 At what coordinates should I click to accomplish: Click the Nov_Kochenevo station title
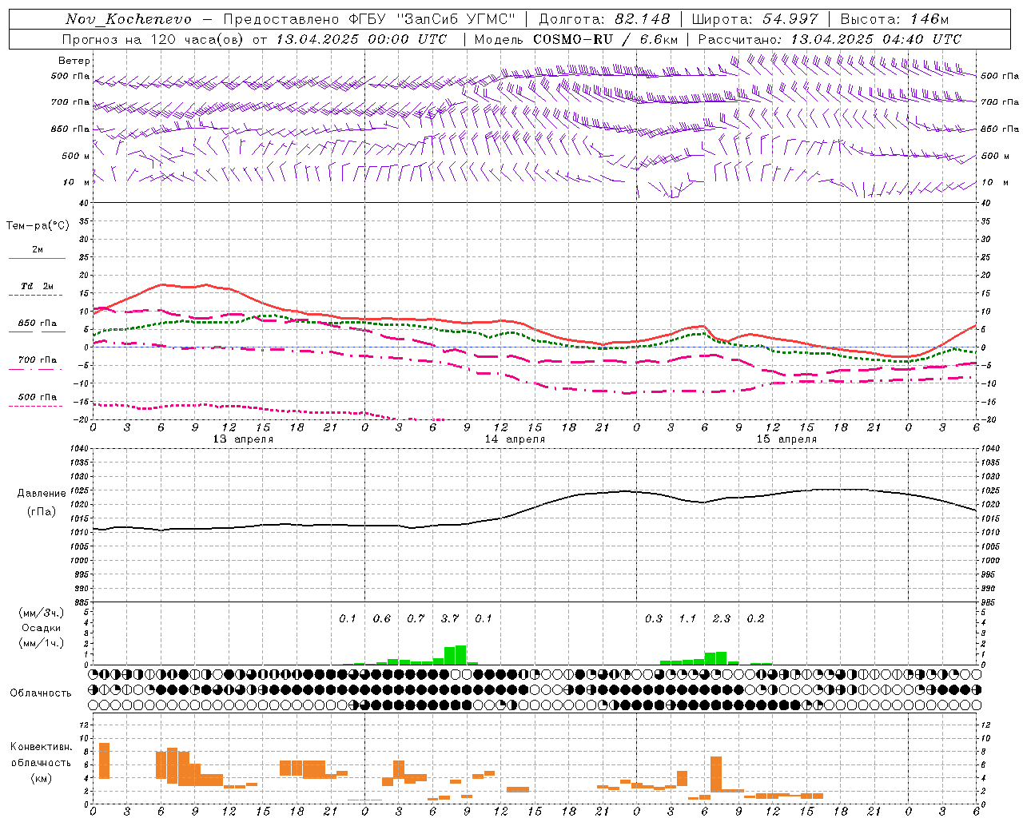[x=129, y=19]
